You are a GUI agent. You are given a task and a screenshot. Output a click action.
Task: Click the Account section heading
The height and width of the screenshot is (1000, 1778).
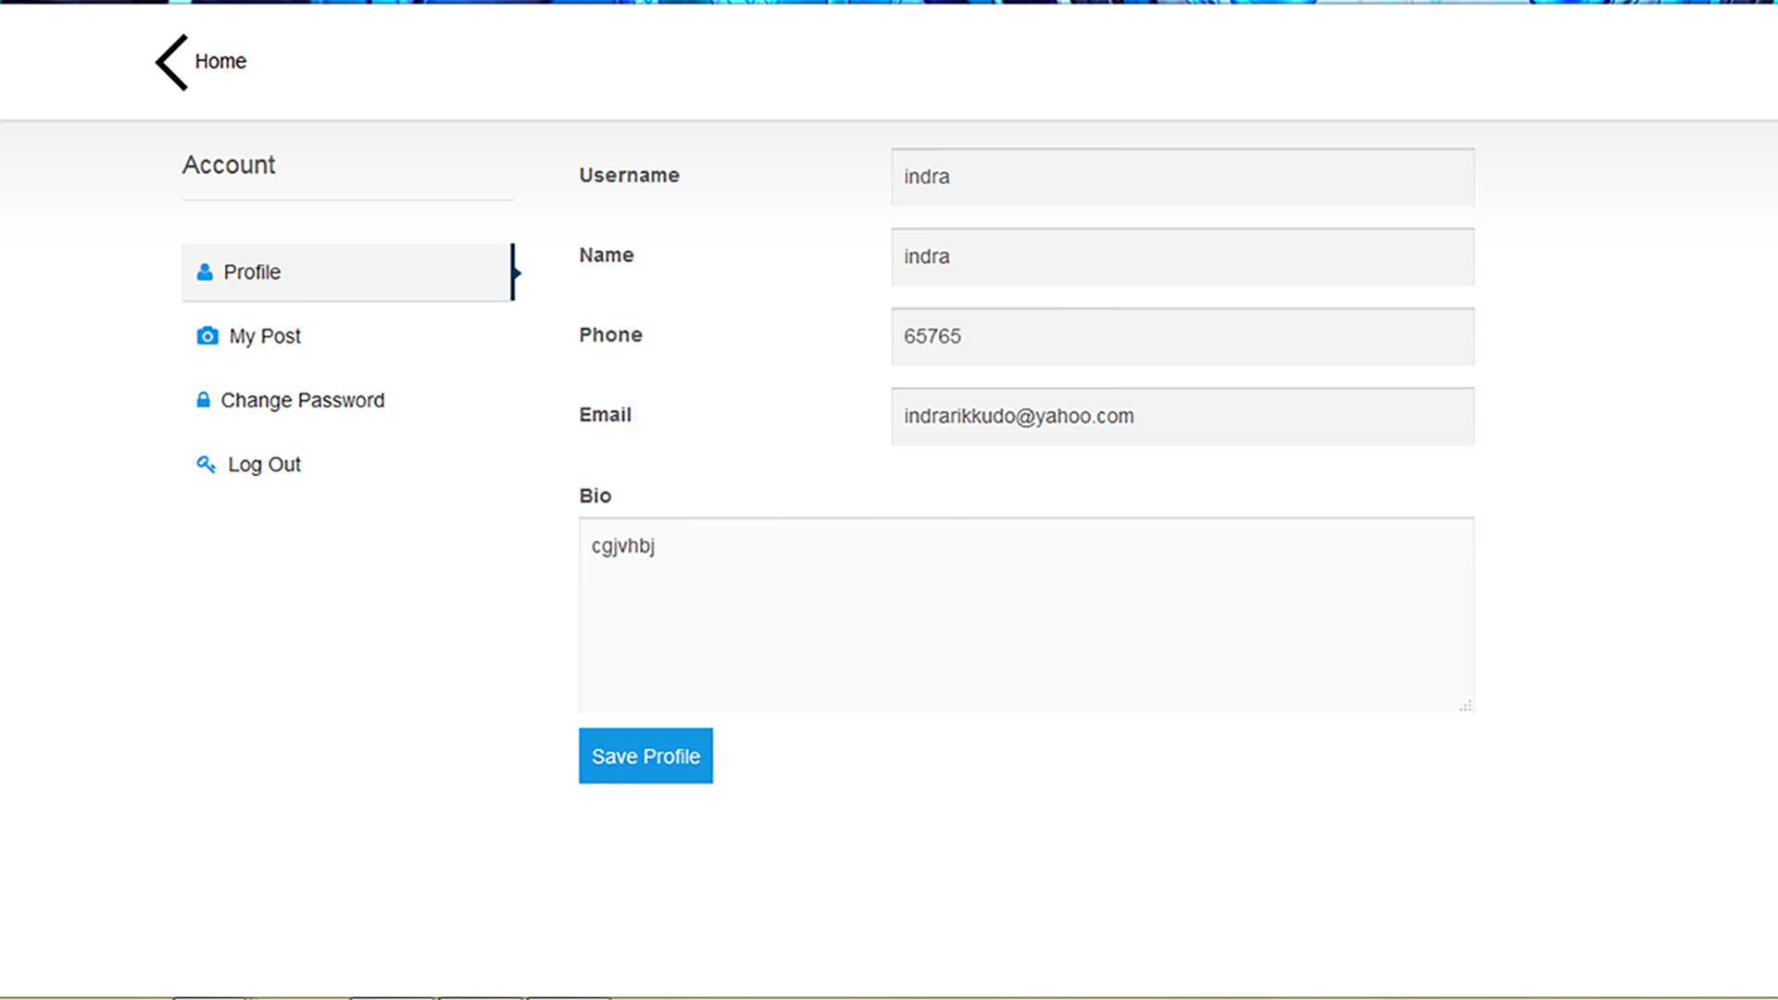(x=228, y=165)
